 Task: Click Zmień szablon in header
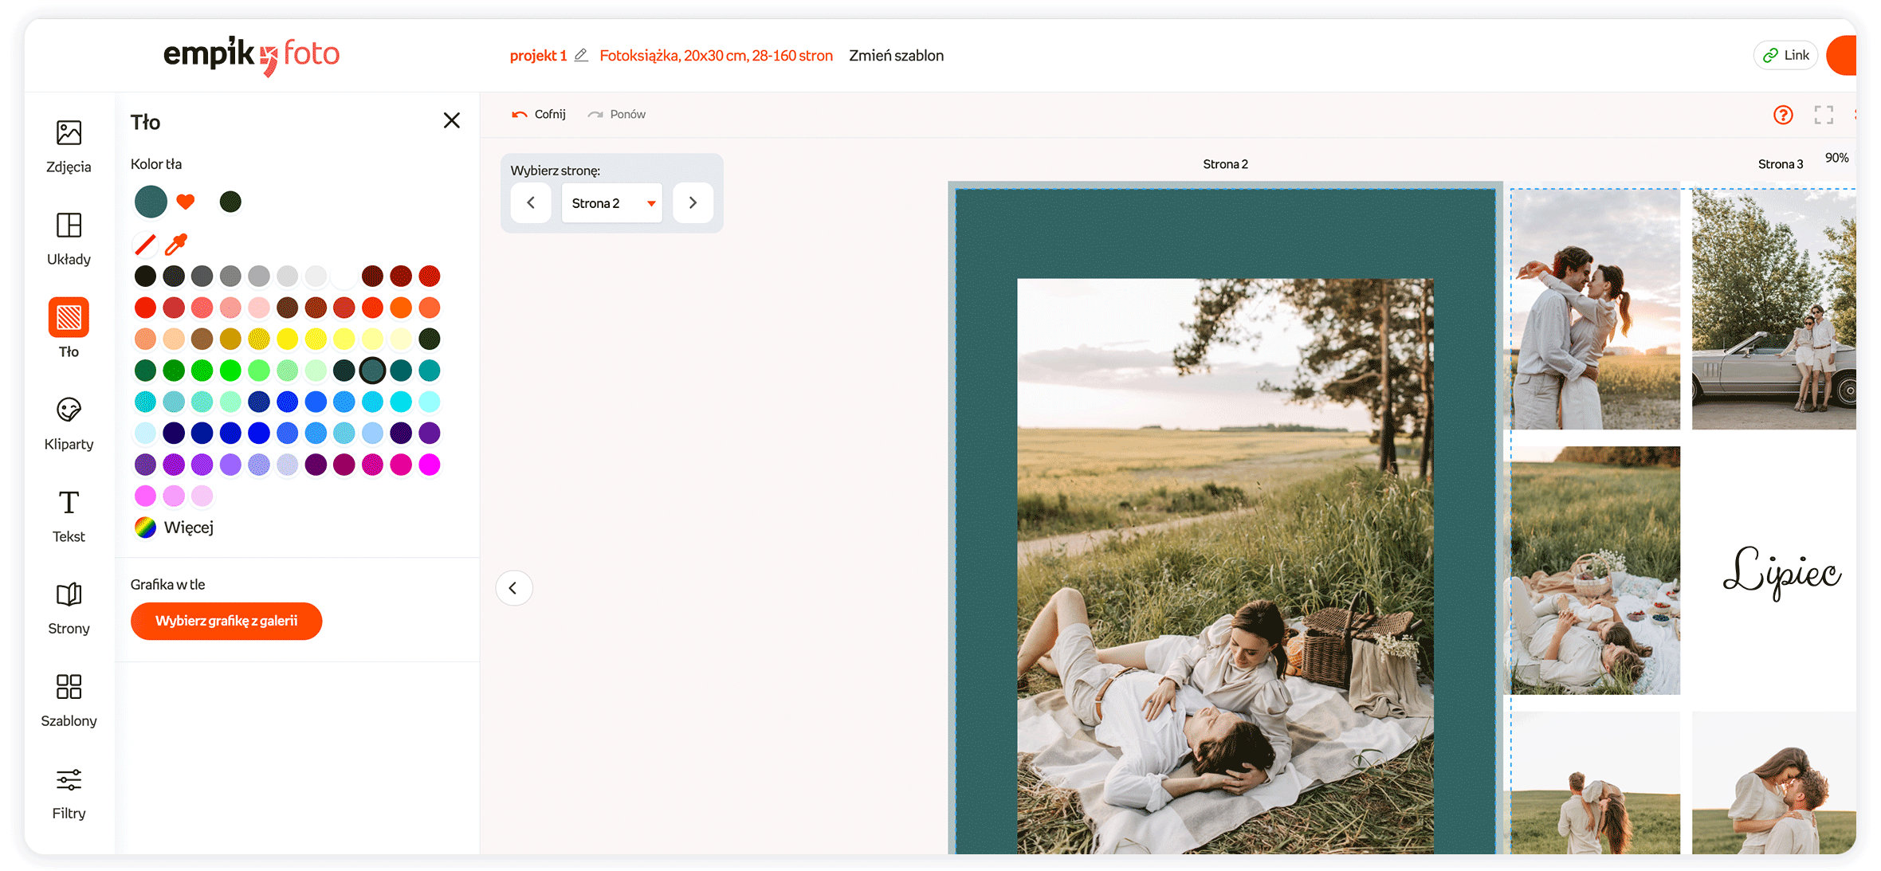tap(896, 56)
